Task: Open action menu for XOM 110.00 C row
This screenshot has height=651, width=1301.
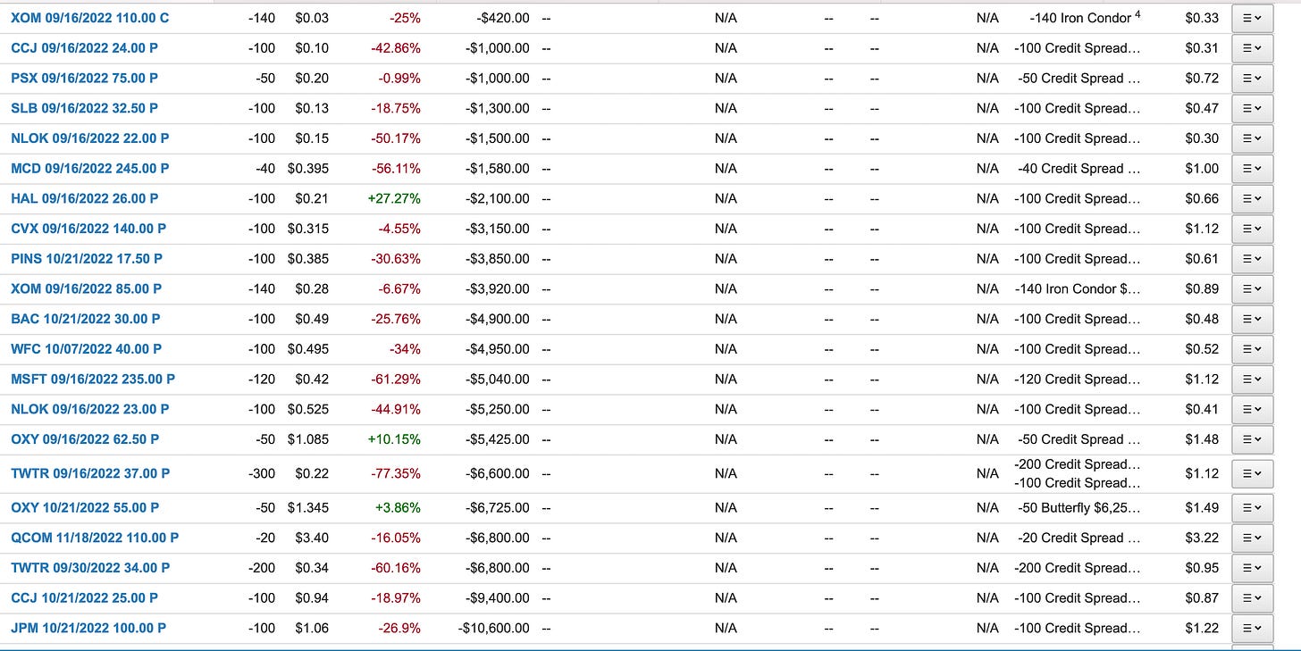Action: (x=1252, y=18)
